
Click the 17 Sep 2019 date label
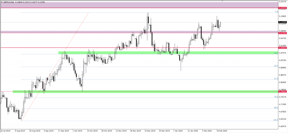(x=64, y=131)
